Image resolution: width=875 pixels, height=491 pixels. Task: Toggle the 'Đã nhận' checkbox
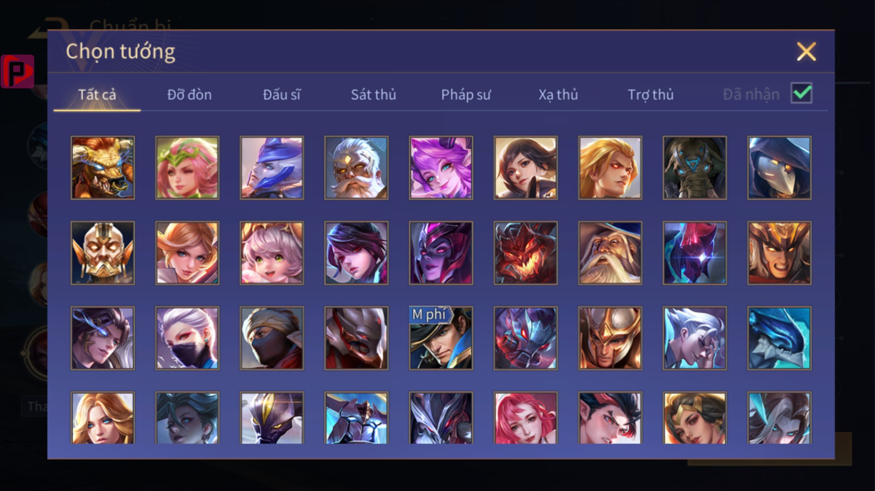[x=802, y=94]
